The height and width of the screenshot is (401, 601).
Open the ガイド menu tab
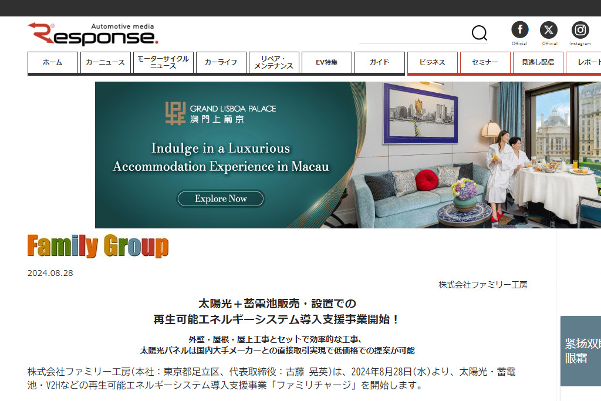[380, 62]
